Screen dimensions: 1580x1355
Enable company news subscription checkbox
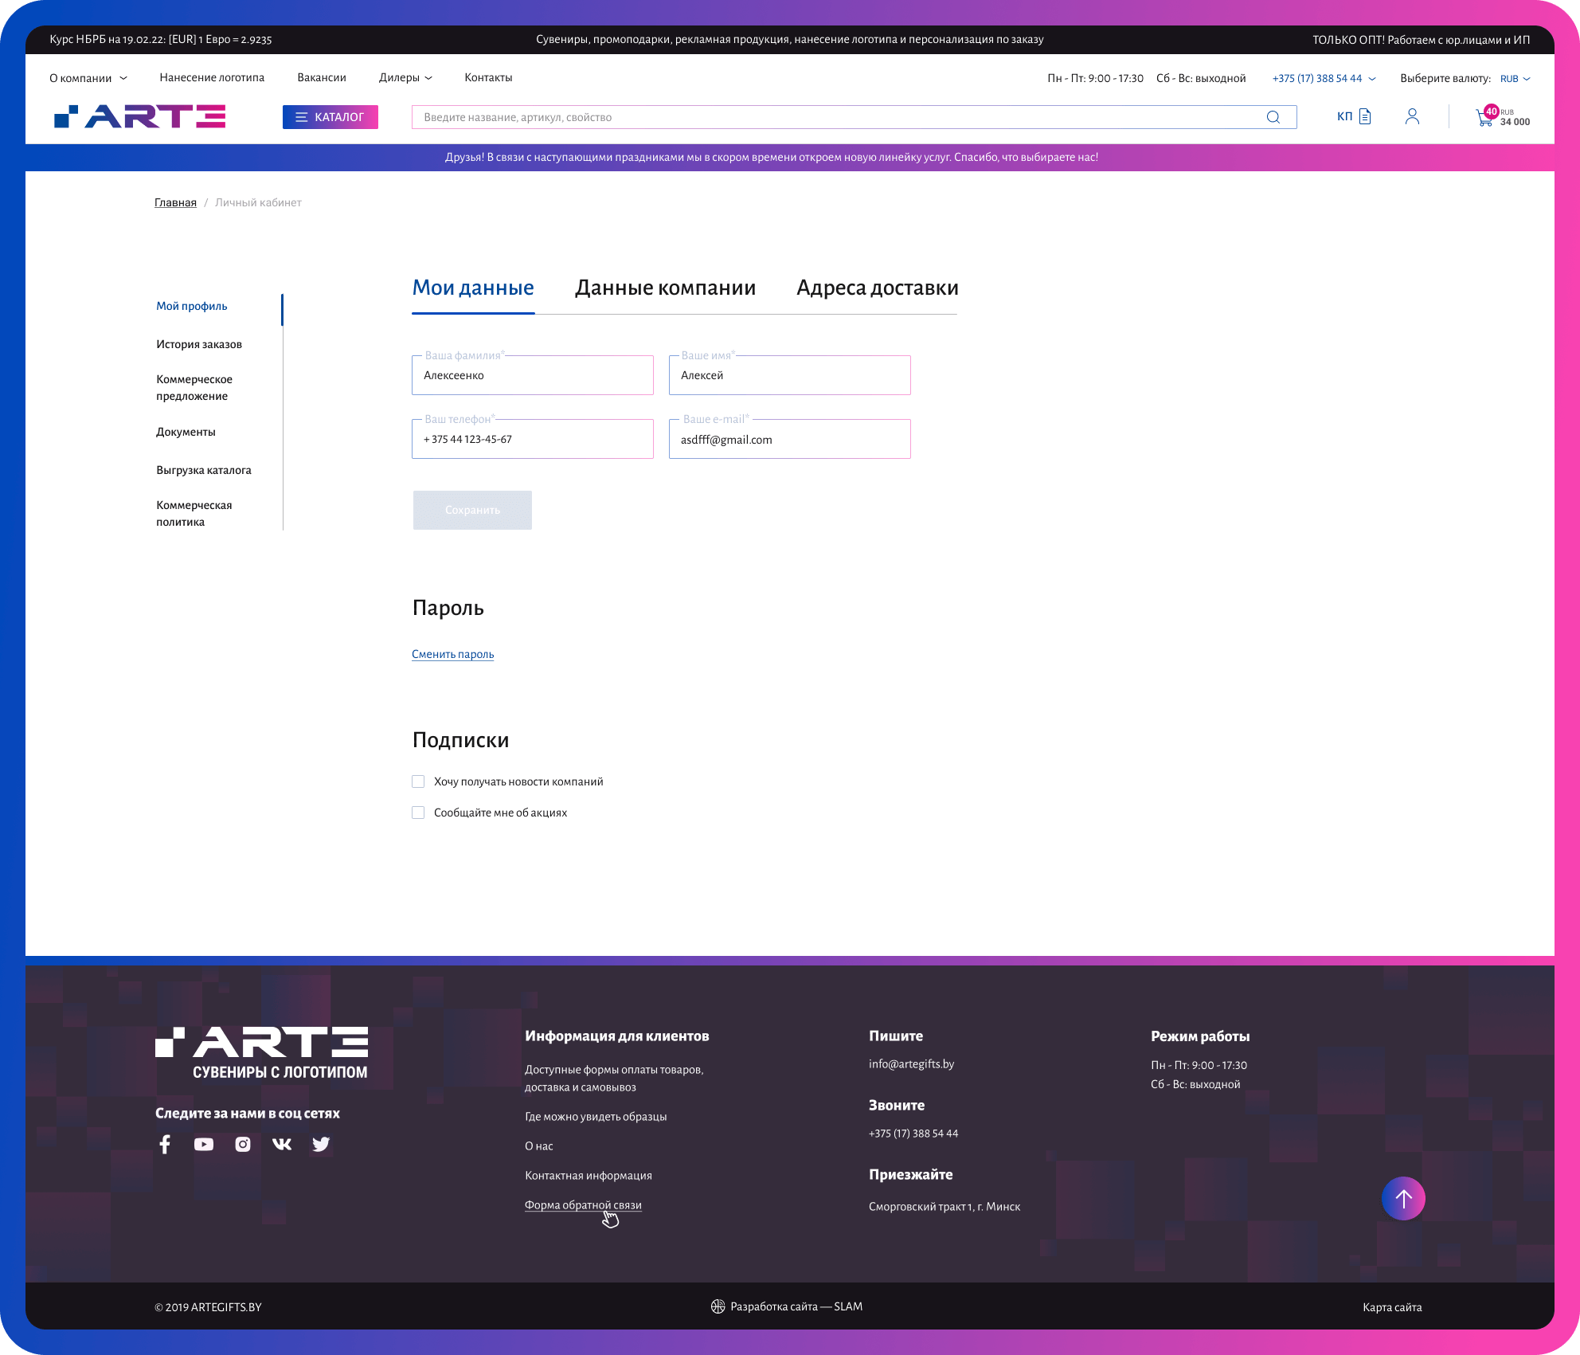click(418, 781)
